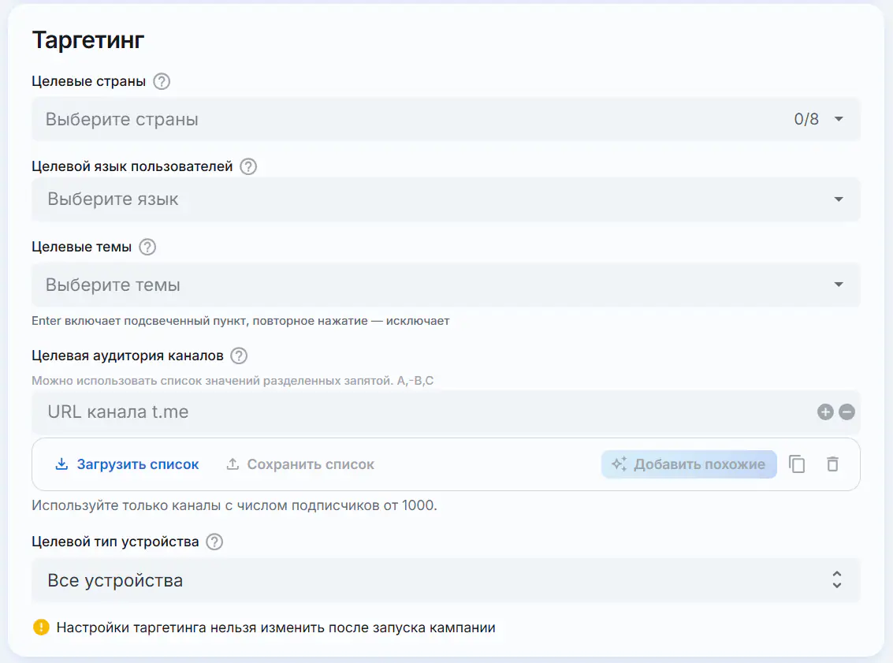Click Загрузить список button
The image size is (893, 663).
pyautogui.click(x=127, y=465)
